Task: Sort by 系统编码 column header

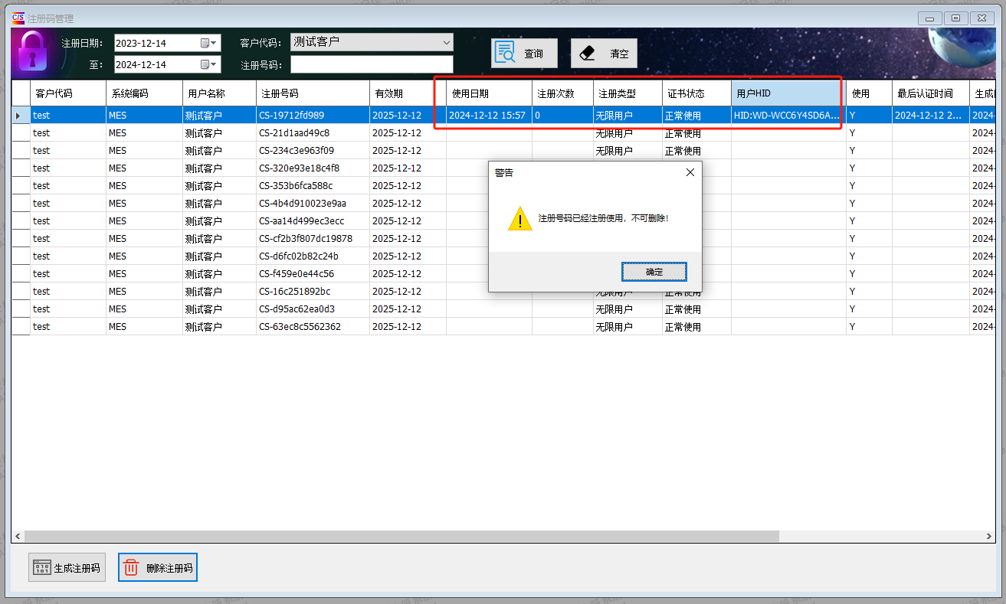Action: (144, 93)
